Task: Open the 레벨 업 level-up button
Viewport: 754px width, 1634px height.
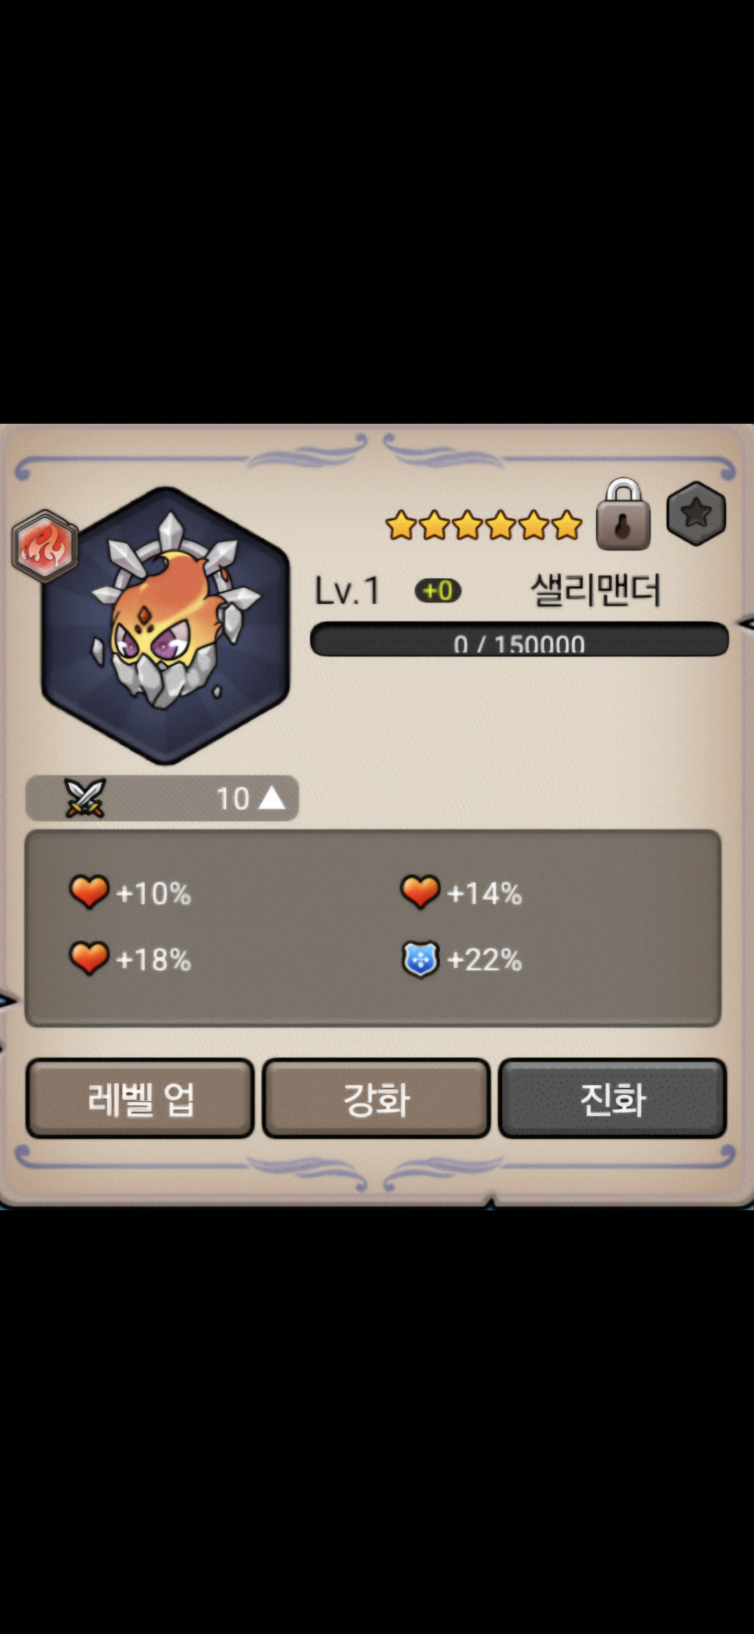Action: [140, 1099]
